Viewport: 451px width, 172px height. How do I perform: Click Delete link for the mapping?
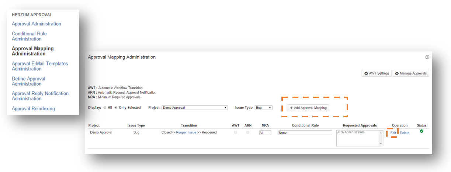pos(405,133)
